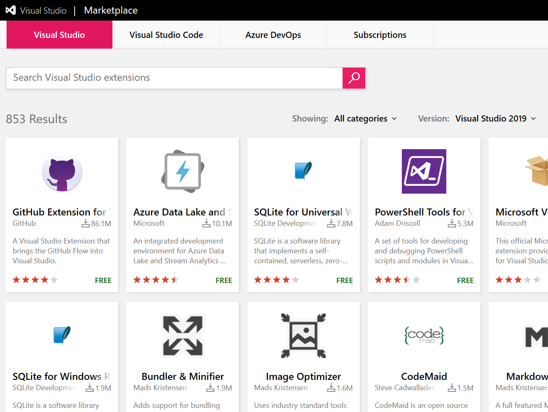Click publisher name Steve Cadwallader
This screenshot has width=548, height=412.
pyautogui.click(x=405, y=388)
